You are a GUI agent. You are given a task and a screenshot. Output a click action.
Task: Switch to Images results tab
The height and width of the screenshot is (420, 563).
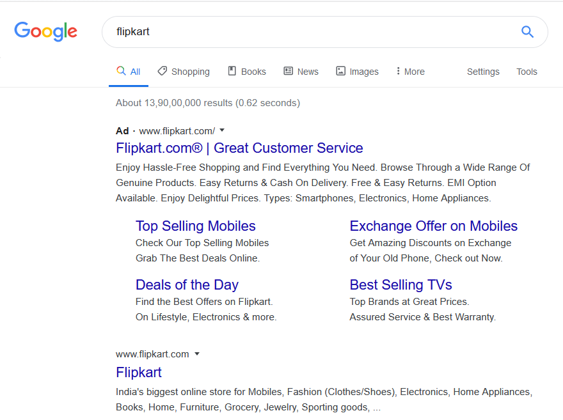(x=357, y=72)
